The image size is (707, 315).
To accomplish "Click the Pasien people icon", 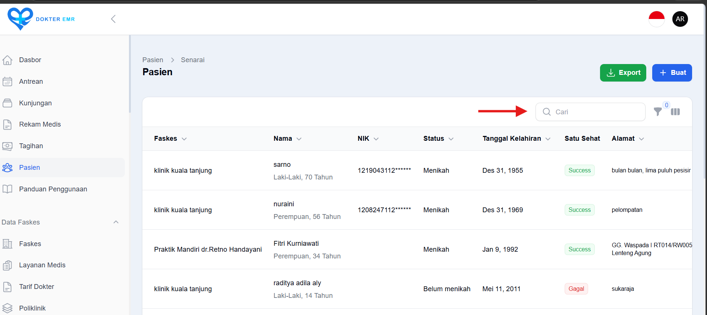I will tap(7, 168).
